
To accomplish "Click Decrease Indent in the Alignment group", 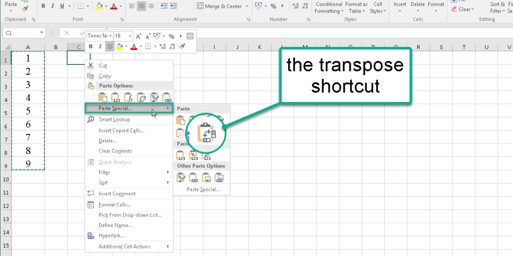I will pos(164,6).
